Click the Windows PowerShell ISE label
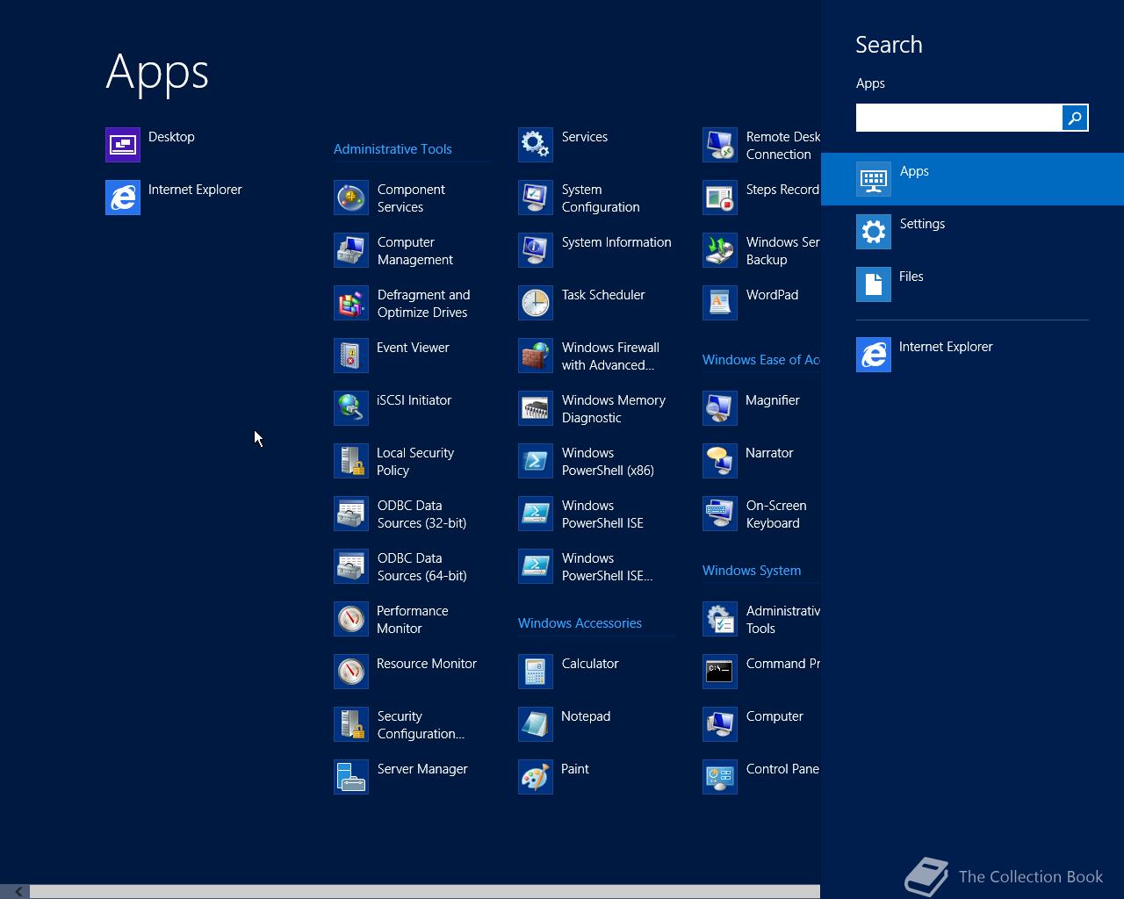1124x899 pixels. pyautogui.click(x=602, y=514)
